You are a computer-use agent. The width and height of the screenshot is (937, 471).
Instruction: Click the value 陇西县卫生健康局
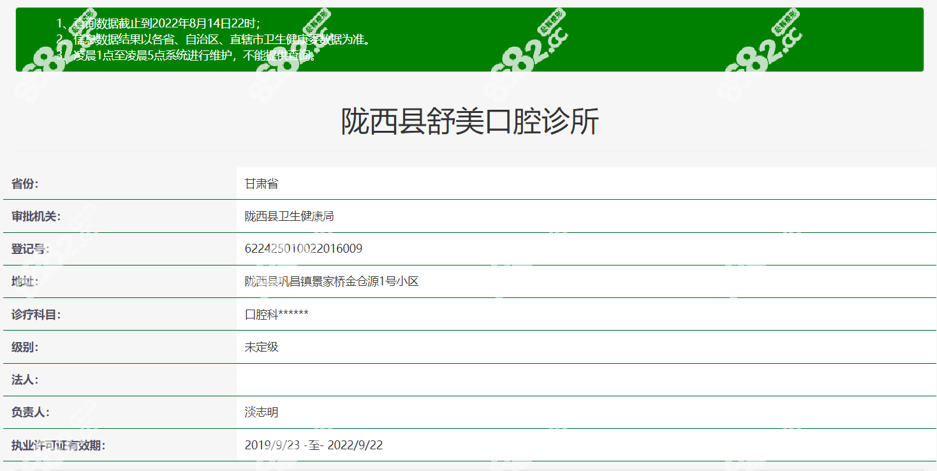290,216
